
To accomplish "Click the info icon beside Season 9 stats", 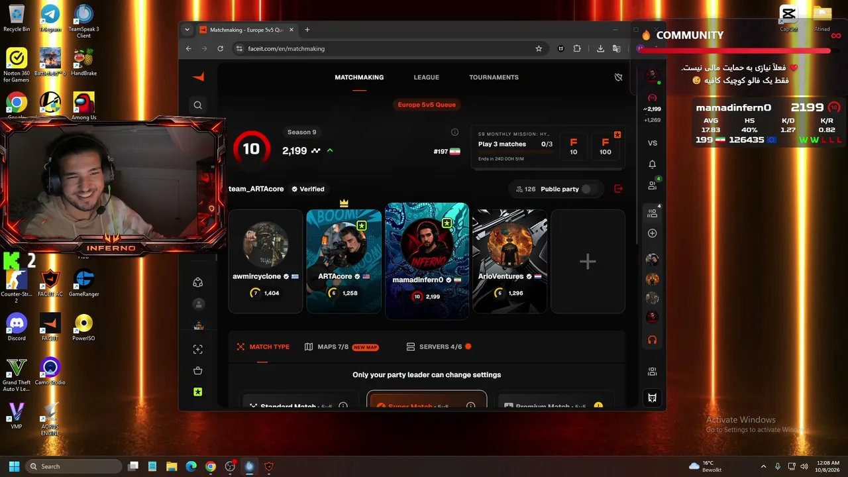I will (454, 132).
